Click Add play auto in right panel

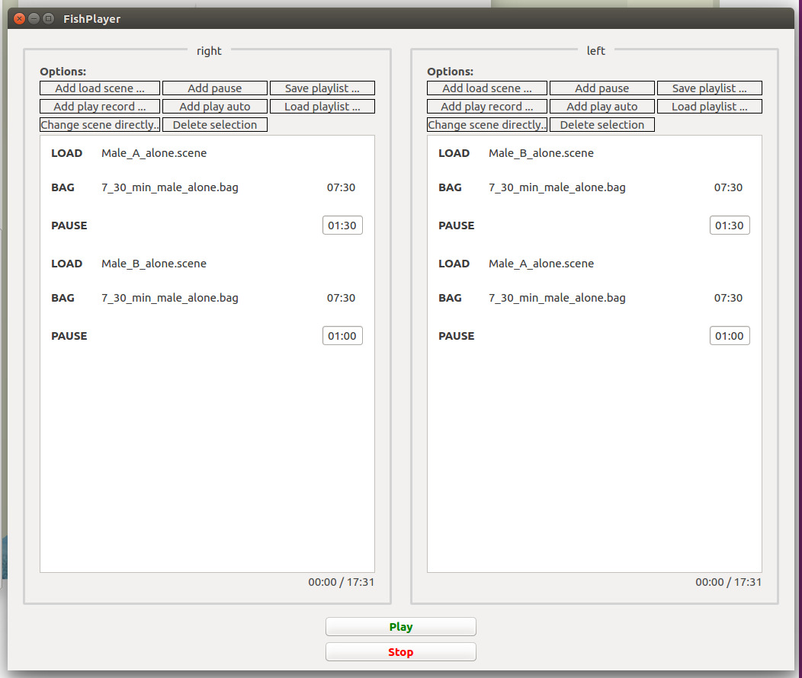[215, 107]
